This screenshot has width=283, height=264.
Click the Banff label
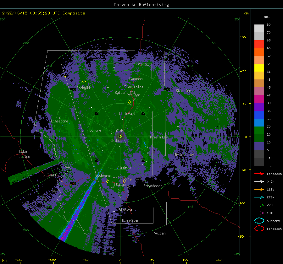[x=52, y=175]
